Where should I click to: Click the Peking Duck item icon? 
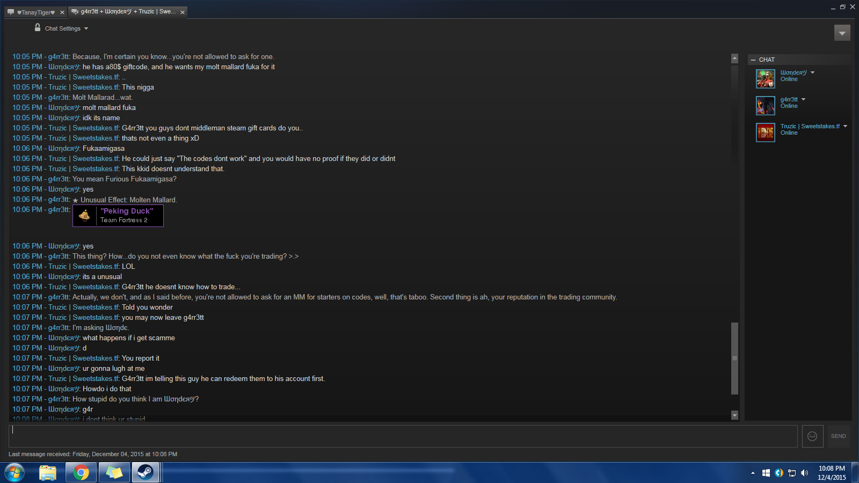[85, 216]
